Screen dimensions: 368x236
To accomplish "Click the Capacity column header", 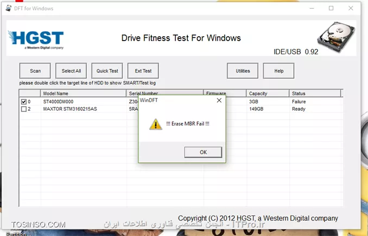I will tap(268, 94).
